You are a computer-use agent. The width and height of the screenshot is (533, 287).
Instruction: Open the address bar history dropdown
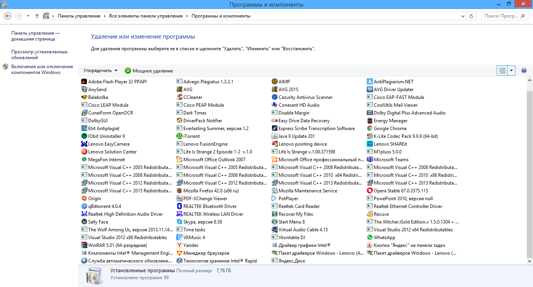coord(462,16)
